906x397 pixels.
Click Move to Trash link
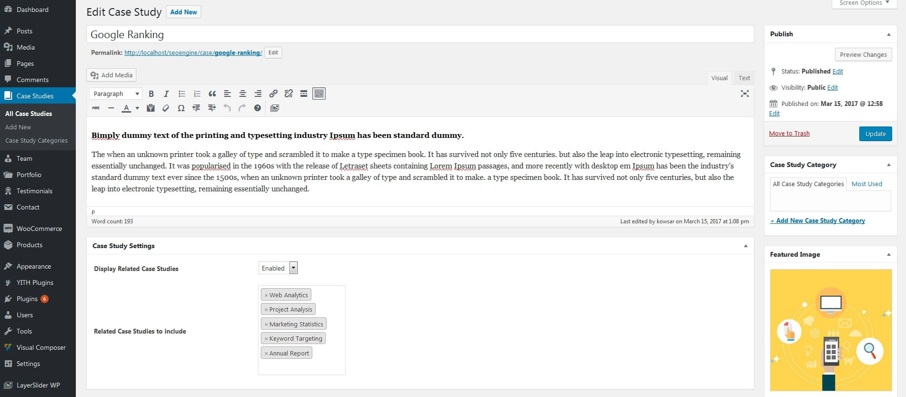tap(789, 134)
